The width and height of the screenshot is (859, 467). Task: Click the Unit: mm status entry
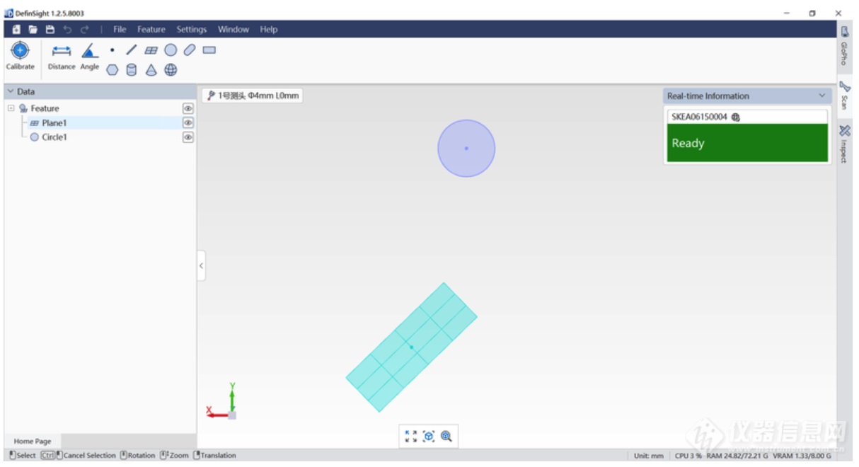(649, 456)
